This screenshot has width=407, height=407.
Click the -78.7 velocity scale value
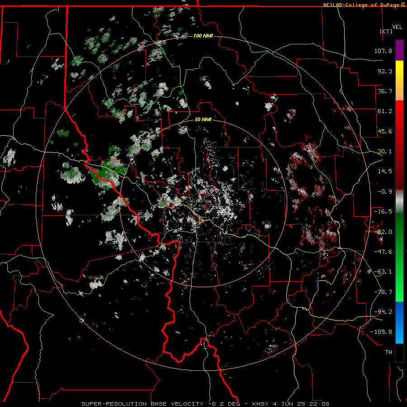pos(383,292)
